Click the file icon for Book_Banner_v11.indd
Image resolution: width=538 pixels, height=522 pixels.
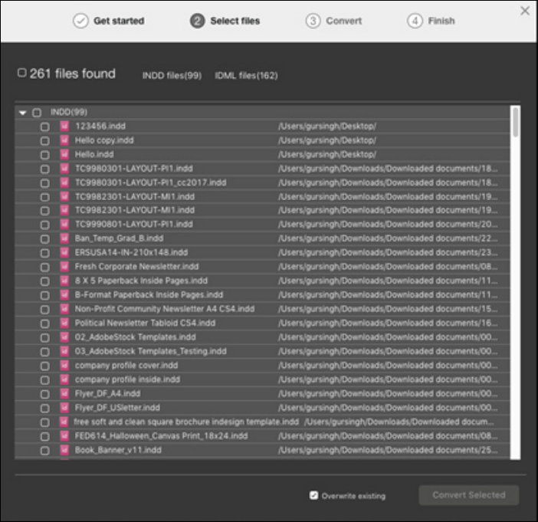[64, 450]
